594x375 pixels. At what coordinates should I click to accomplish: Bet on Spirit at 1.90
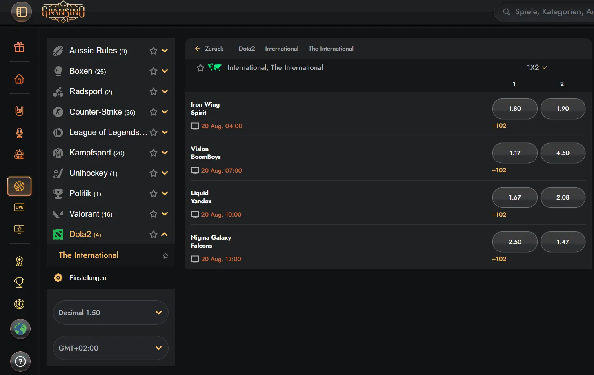[x=563, y=109]
